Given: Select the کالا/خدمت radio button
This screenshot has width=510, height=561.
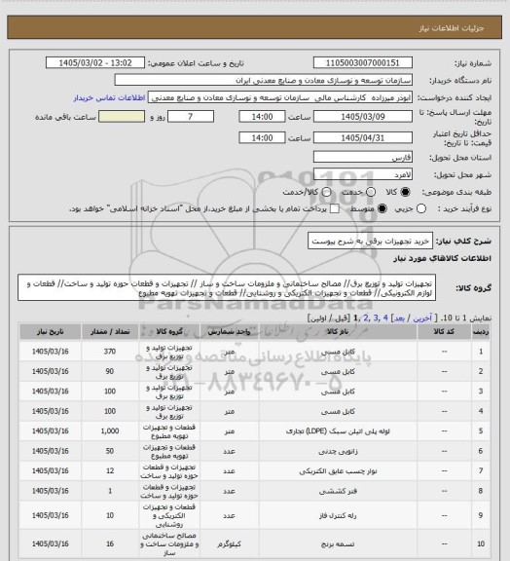Looking at the screenshot, I should pyautogui.click(x=326, y=192).
